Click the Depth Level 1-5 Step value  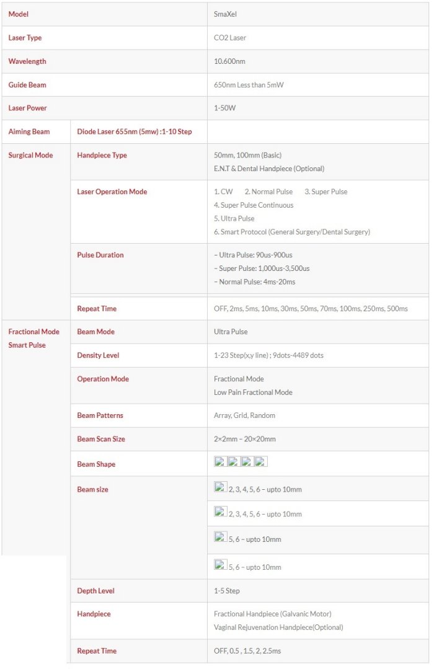pyautogui.click(x=227, y=591)
